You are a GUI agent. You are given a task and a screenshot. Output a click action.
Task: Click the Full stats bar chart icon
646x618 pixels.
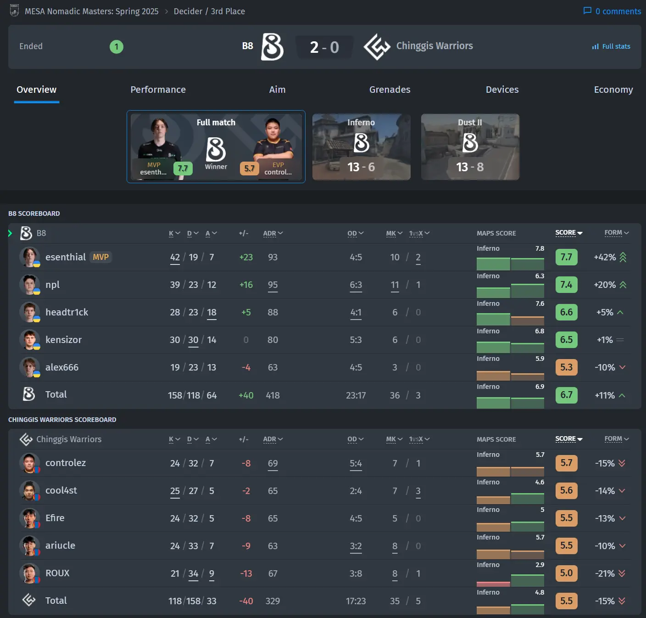595,46
